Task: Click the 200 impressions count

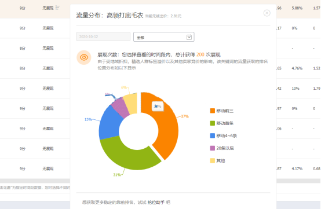Action: [x=200, y=54]
